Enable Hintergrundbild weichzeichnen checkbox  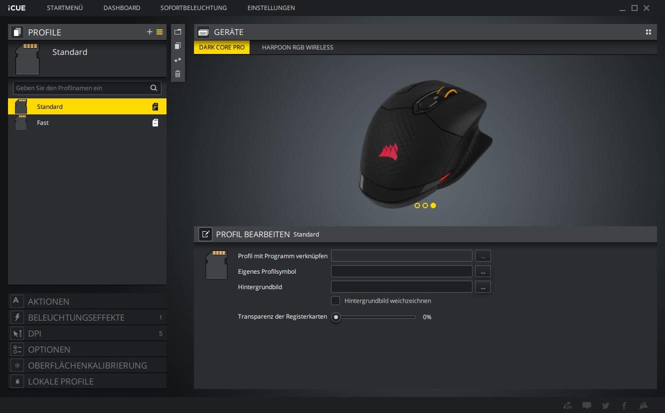click(x=335, y=301)
